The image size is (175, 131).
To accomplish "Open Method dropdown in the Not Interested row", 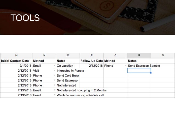I will (55, 85).
